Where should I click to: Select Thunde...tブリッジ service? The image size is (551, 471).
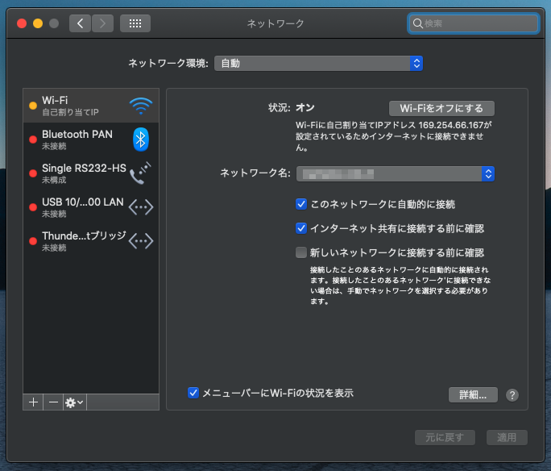91,241
